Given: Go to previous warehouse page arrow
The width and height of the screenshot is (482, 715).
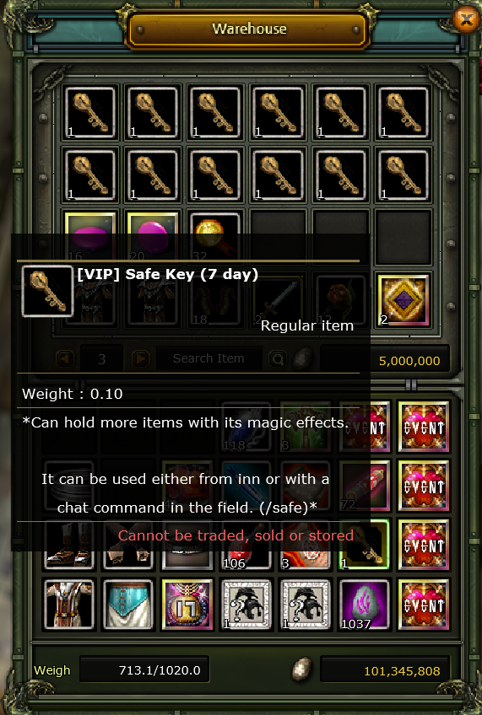Looking at the screenshot, I should [x=64, y=358].
